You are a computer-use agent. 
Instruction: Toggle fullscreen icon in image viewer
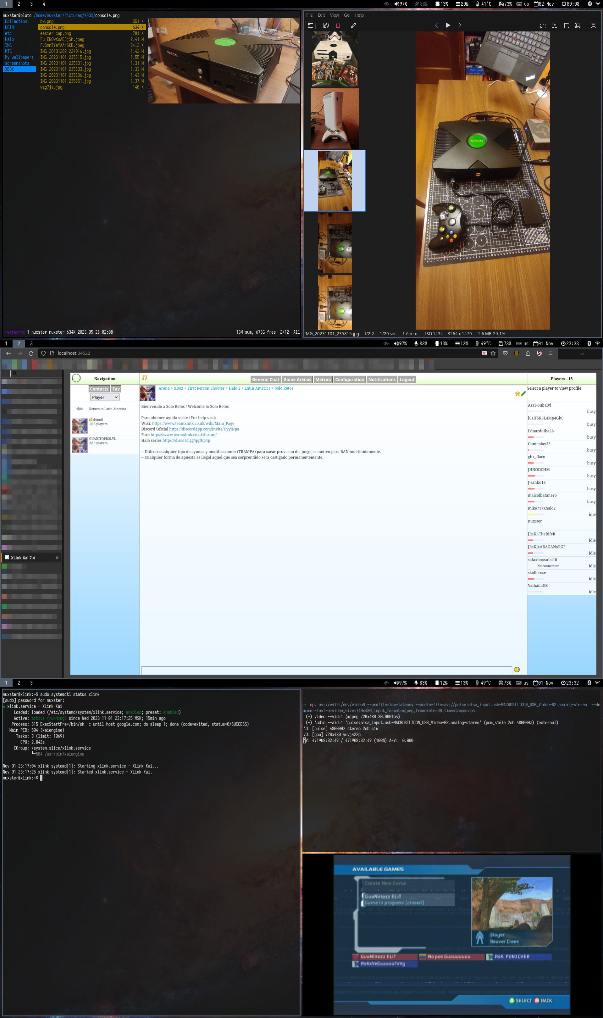pyautogui.click(x=593, y=25)
